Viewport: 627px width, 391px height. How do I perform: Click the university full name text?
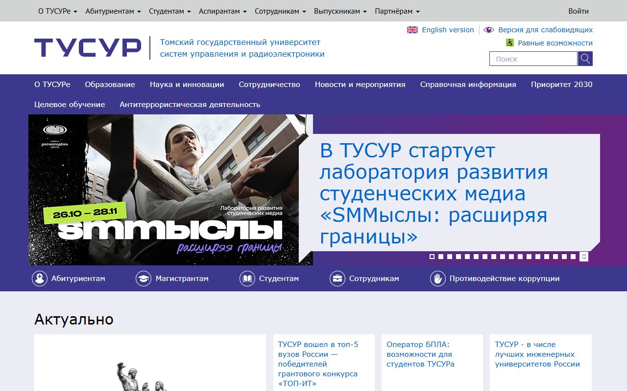pos(242,48)
